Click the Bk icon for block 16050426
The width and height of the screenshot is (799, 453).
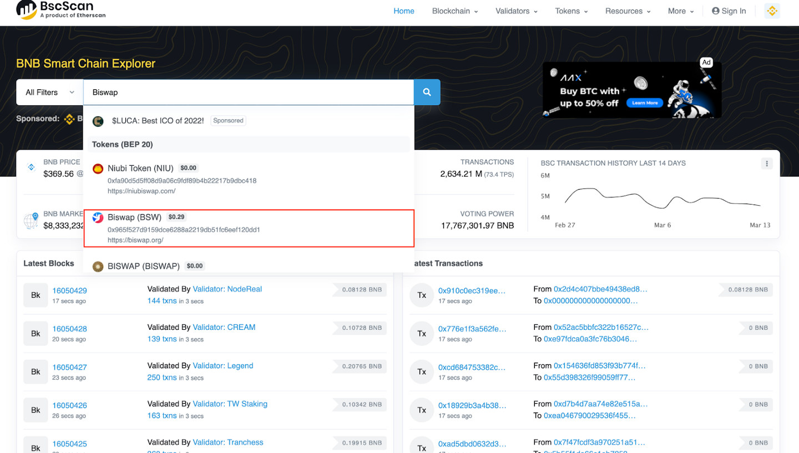[x=36, y=410]
